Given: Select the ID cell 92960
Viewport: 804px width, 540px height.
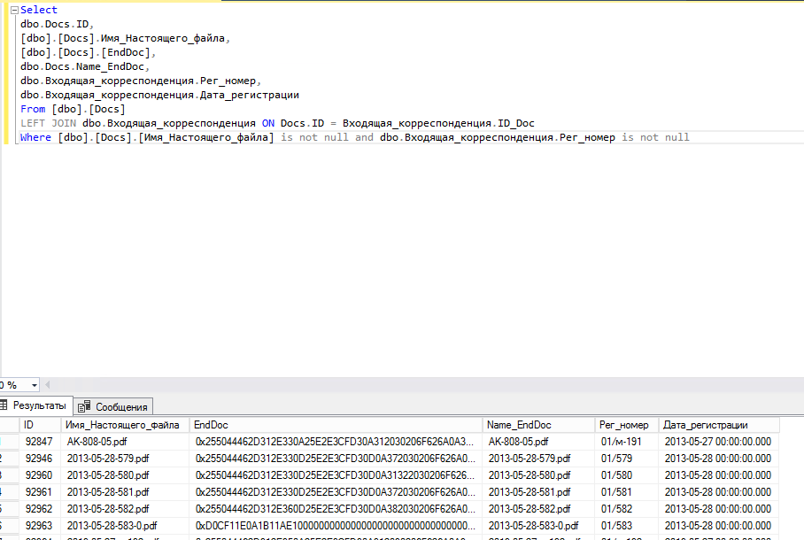Looking at the screenshot, I should click(x=40, y=475).
